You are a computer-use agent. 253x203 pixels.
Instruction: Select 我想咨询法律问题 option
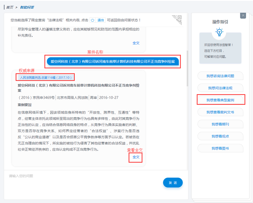pos(220,76)
